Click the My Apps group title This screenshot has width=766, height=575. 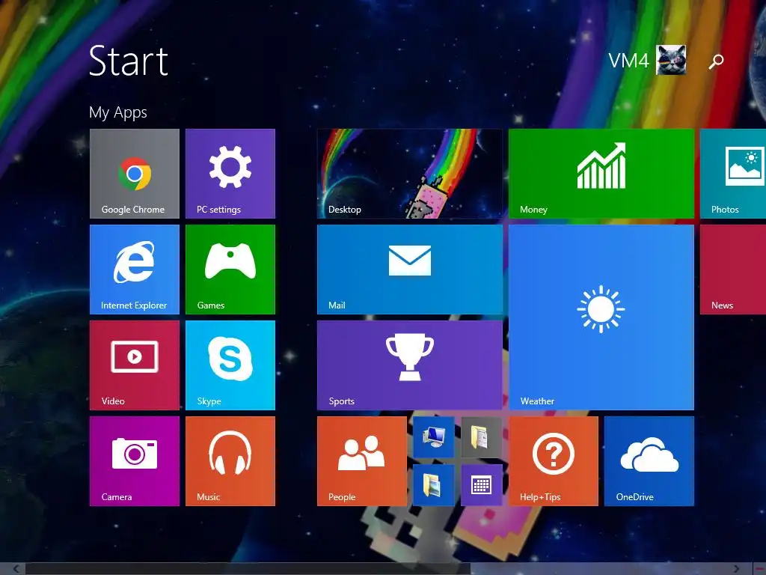tap(117, 112)
